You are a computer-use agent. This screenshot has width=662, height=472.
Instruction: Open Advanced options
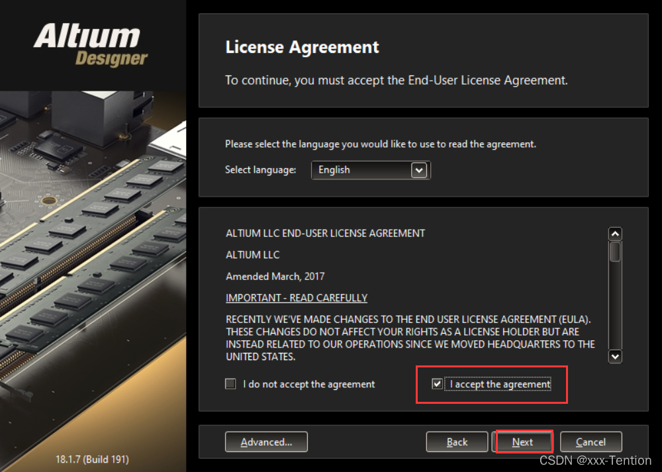click(266, 442)
